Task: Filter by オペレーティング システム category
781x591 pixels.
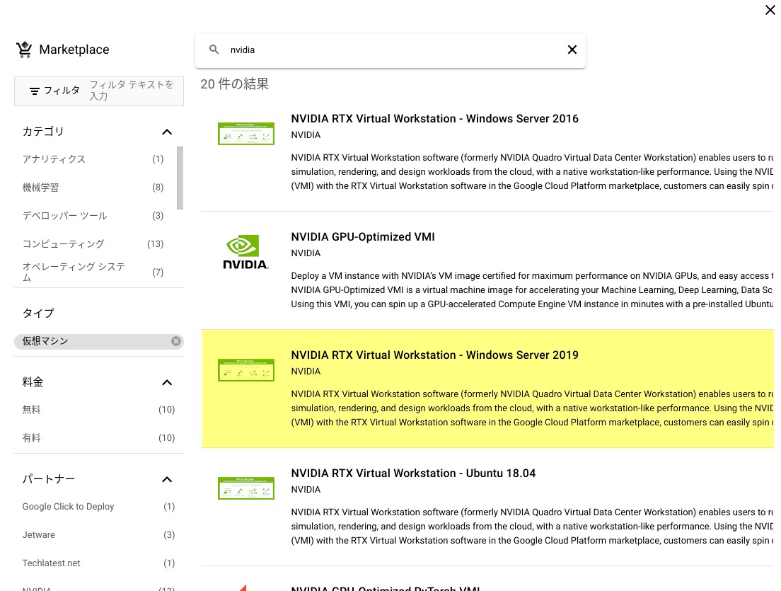Action: click(x=93, y=272)
